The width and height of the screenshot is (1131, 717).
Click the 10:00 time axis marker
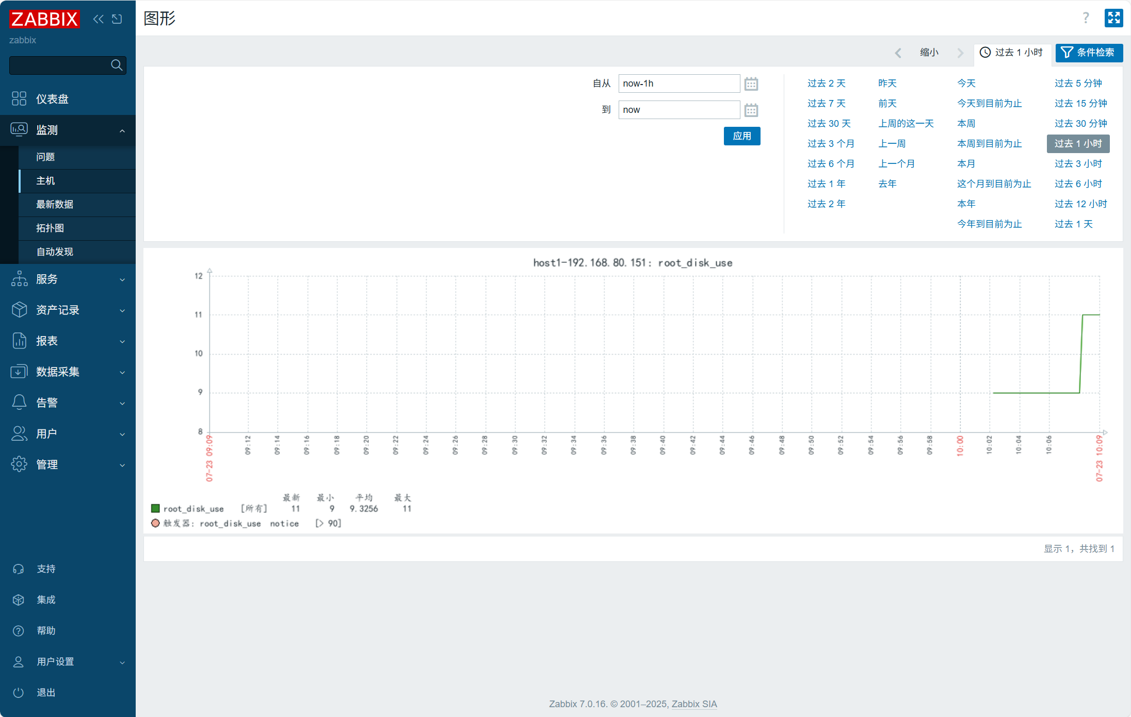pos(960,446)
